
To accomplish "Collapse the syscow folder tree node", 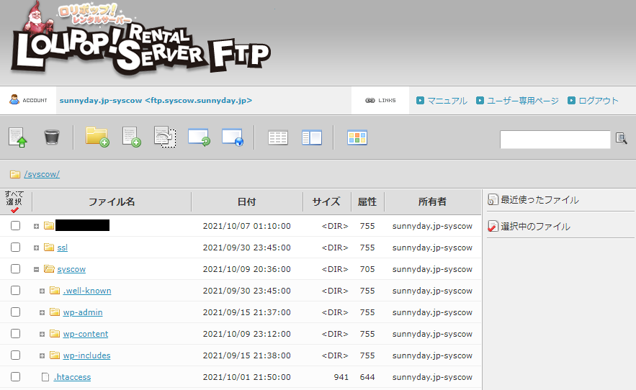I will click(x=36, y=269).
